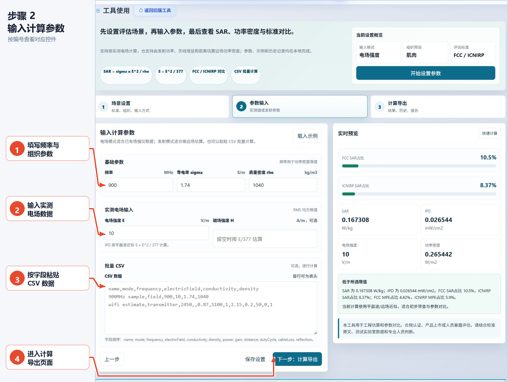Click 保存设置 button
Image resolution: width=508 pixels, height=382 pixels.
tap(255, 359)
